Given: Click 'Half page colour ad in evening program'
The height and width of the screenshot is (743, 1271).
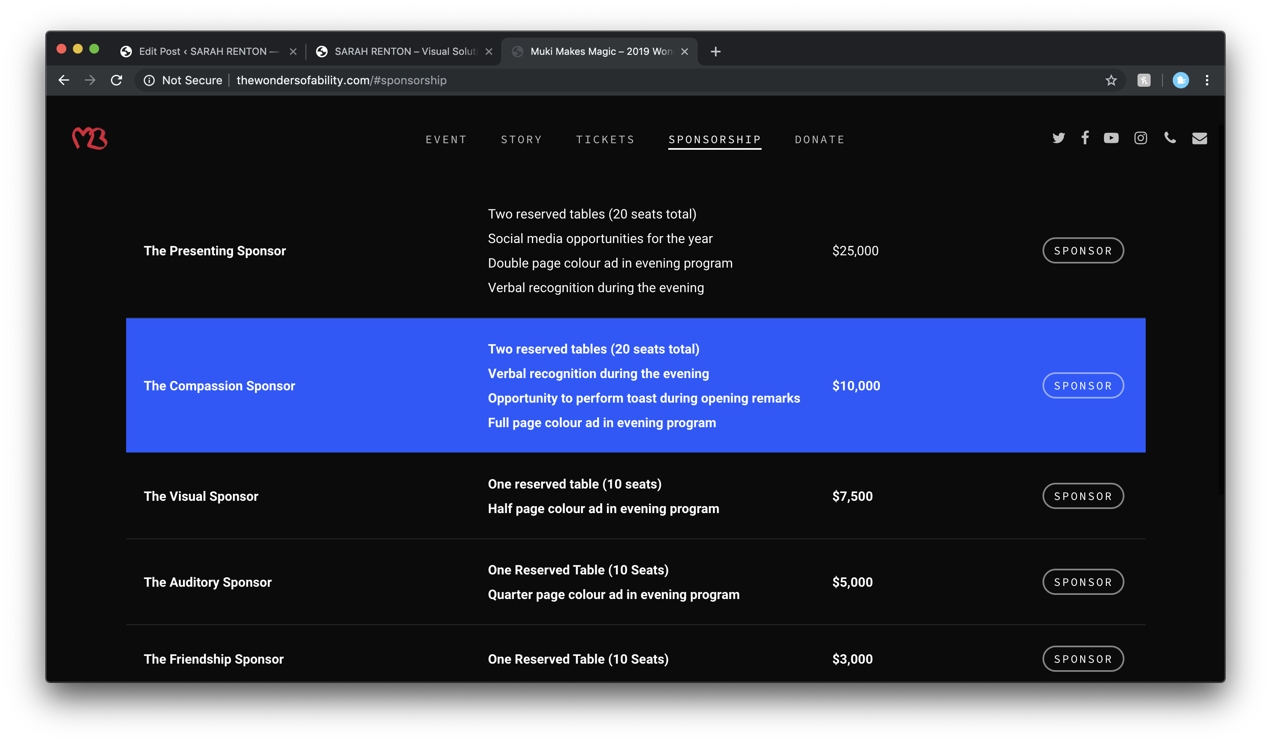Looking at the screenshot, I should [604, 509].
